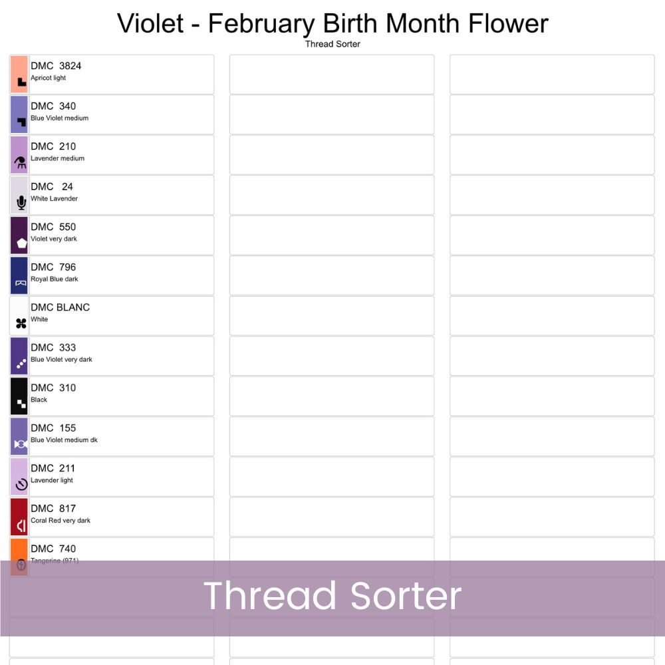Click the fan symbol beside DMC BLANC
This screenshot has width=665, height=665.
[x=21, y=324]
